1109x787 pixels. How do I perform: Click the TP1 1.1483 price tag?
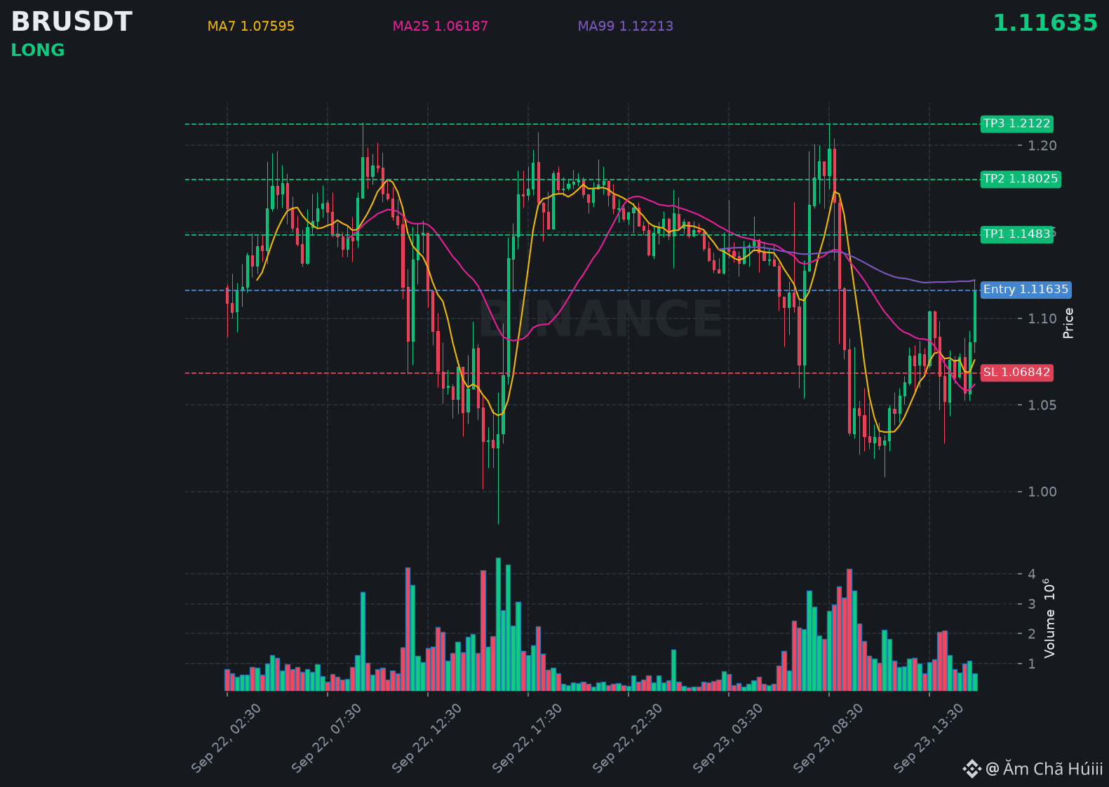click(x=1016, y=234)
